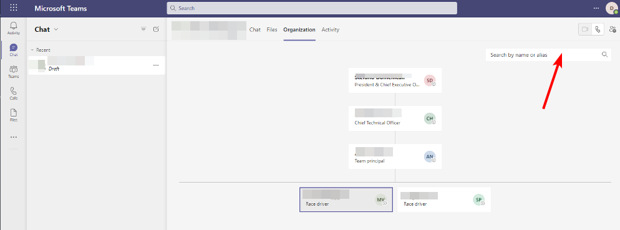Image resolution: width=620 pixels, height=230 pixels.
Task: Click the organization search magnifier icon
Action: pos(604,54)
